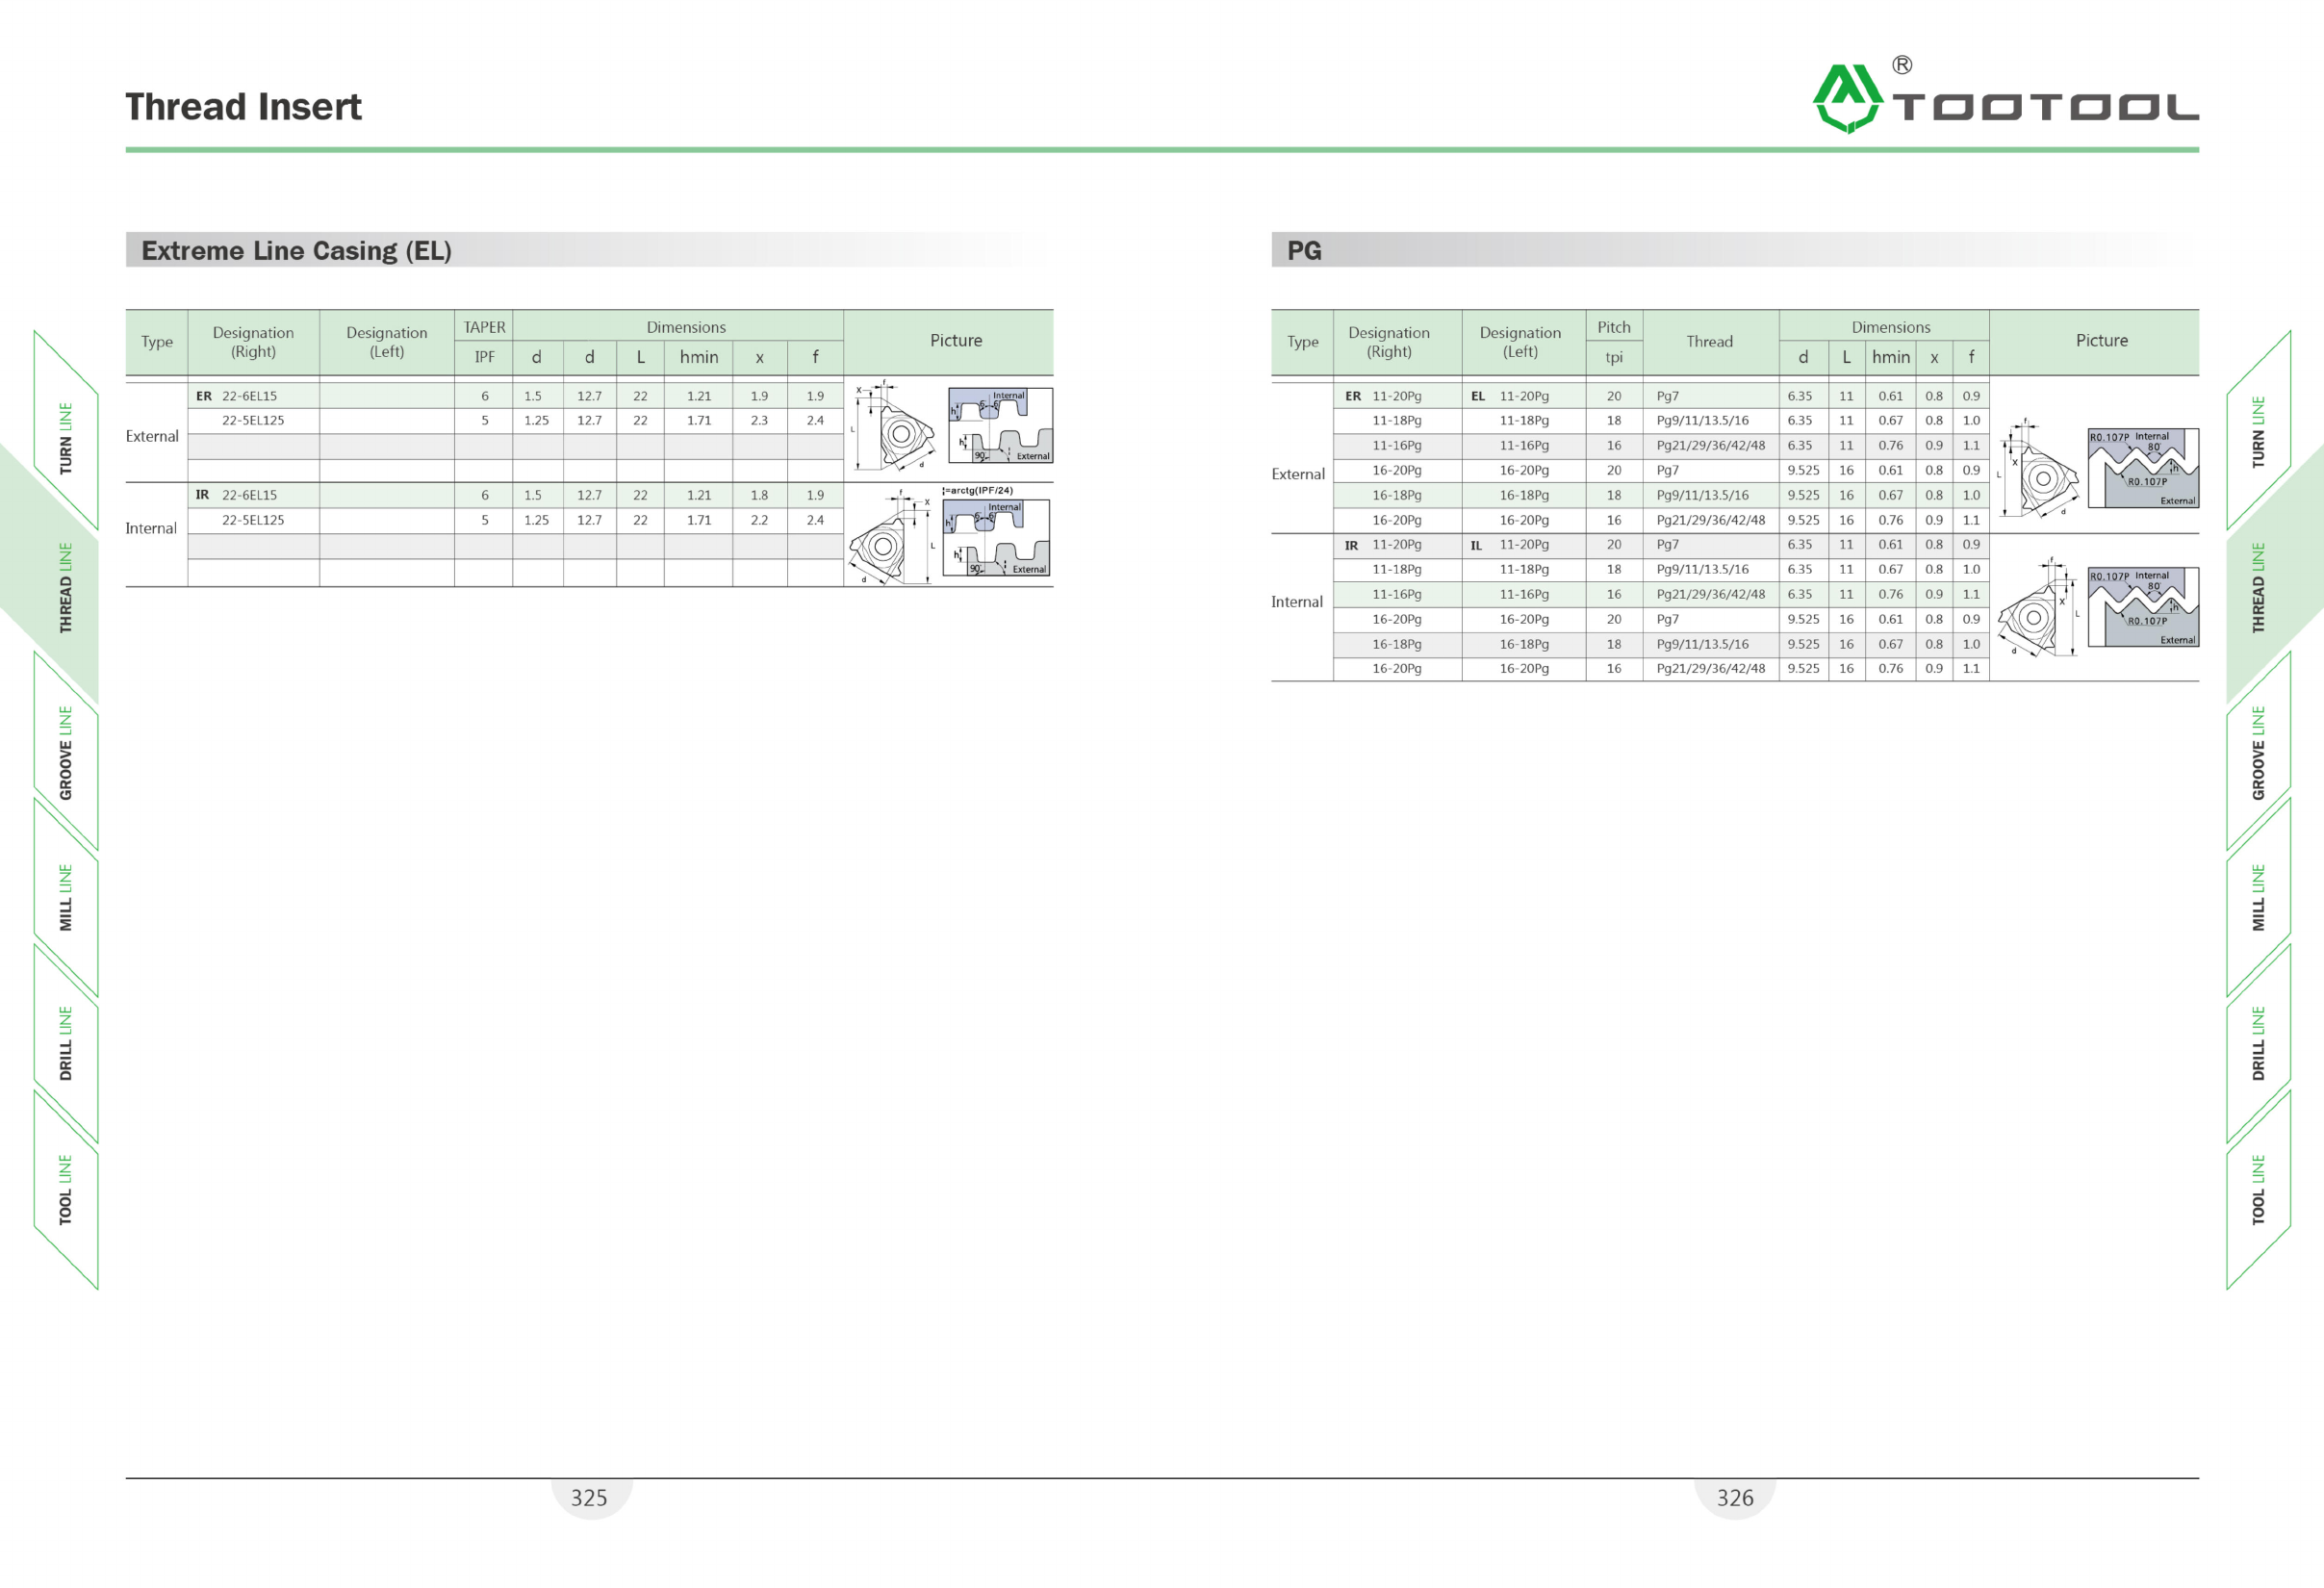Screen dimensions: 2324x1588
Task: Open the left GROOVE LINE side tab
Action: point(66,752)
